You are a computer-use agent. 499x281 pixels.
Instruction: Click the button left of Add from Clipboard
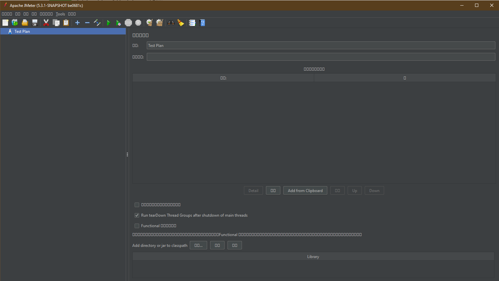point(273,191)
